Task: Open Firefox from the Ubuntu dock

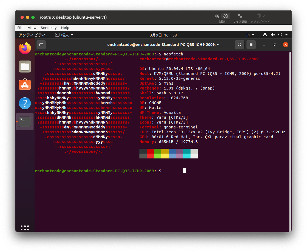Action: click(x=25, y=48)
